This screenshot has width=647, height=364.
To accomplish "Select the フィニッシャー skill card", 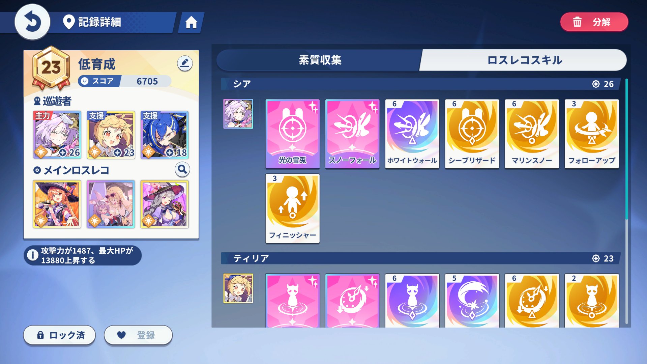I will pyautogui.click(x=292, y=208).
